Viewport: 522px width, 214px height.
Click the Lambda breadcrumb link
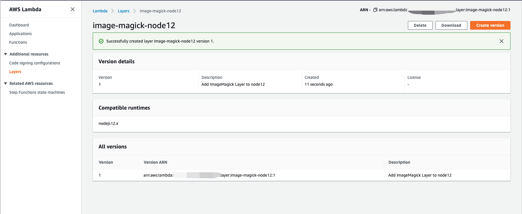pos(100,11)
